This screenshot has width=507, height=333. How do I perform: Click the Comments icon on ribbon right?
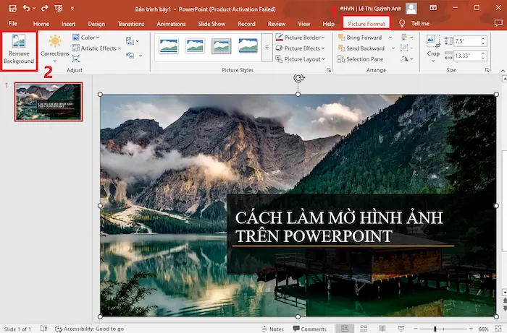tap(498, 23)
